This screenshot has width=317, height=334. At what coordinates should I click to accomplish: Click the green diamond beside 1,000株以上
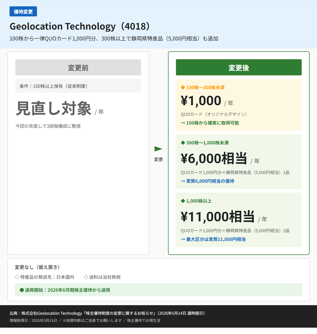tap(183, 201)
